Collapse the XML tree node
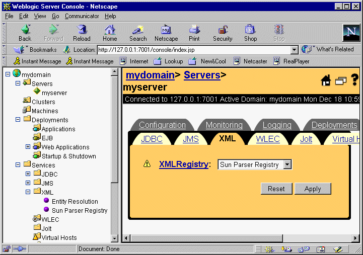This screenshot has width=363, height=255. tap(28, 192)
